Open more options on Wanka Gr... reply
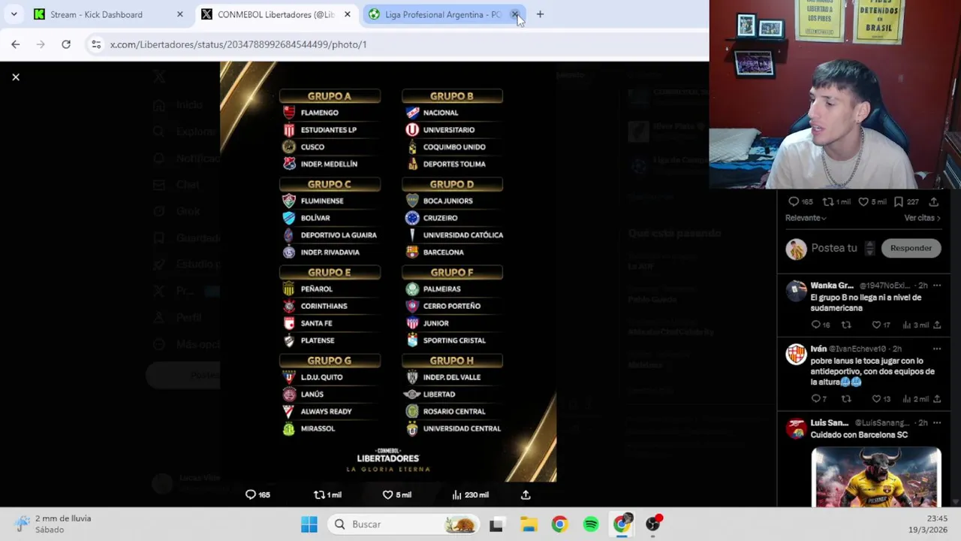Viewport: 961px width, 541px height. pyautogui.click(x=936, y=286)
